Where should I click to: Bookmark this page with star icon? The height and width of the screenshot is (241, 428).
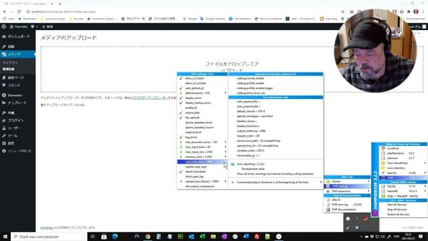point(343,12)
